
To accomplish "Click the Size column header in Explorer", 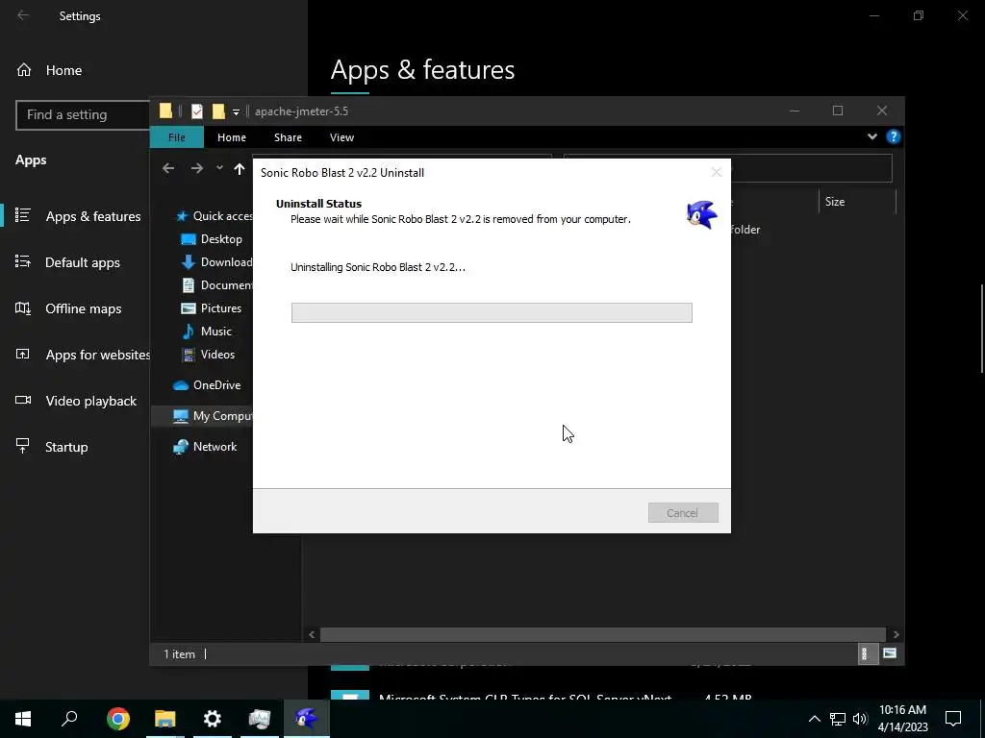I will [x=857, y=202].
